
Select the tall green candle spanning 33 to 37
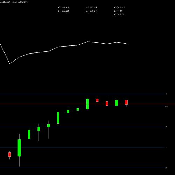tap(19, 148)
